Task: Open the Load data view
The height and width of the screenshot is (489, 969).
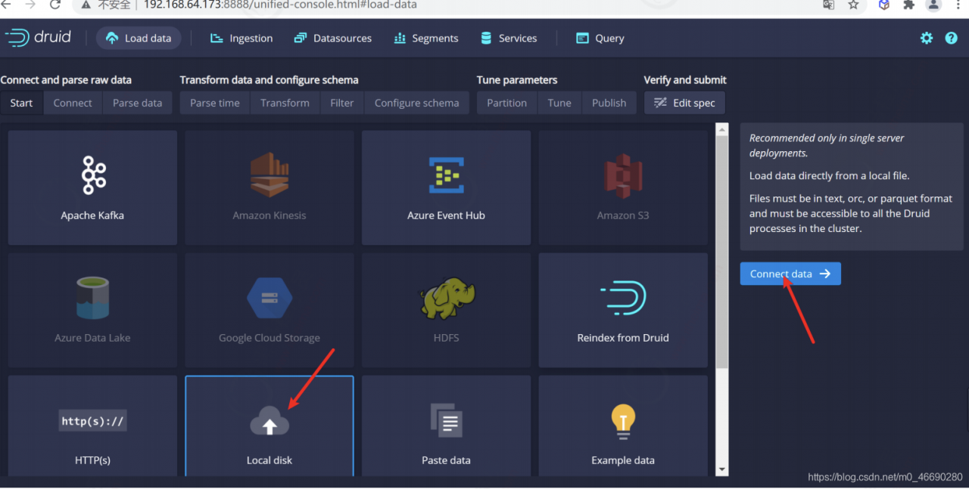Action: (x=139, y=38)
